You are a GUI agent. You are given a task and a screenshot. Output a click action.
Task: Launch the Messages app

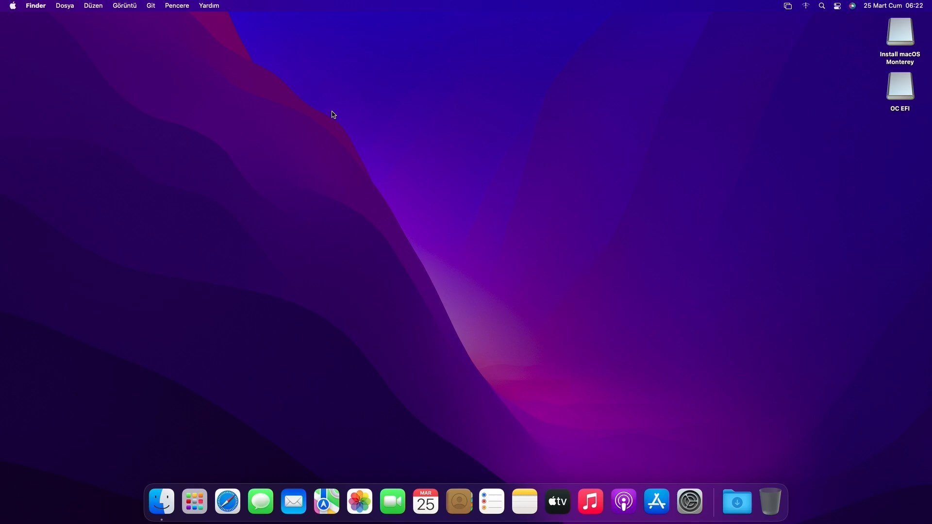261,502
